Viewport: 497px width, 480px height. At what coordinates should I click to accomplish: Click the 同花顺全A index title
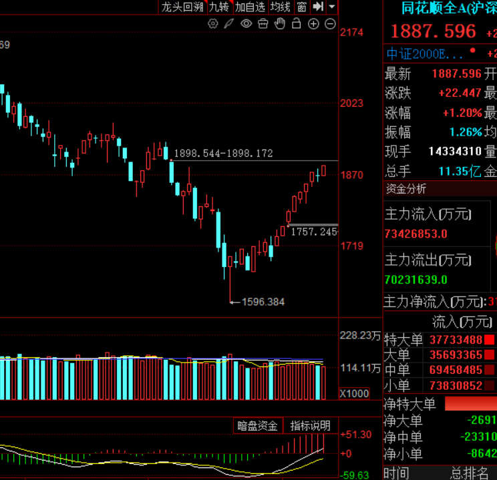pos(449,8)
